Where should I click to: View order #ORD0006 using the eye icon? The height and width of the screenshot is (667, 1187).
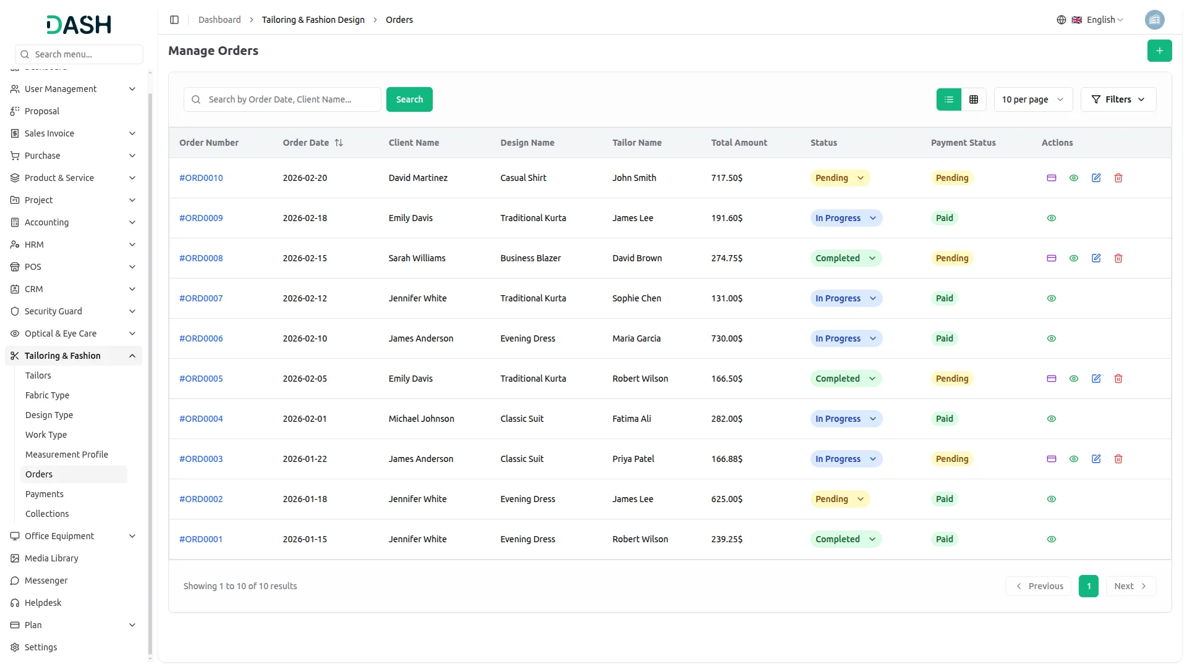coord(1051,338)
